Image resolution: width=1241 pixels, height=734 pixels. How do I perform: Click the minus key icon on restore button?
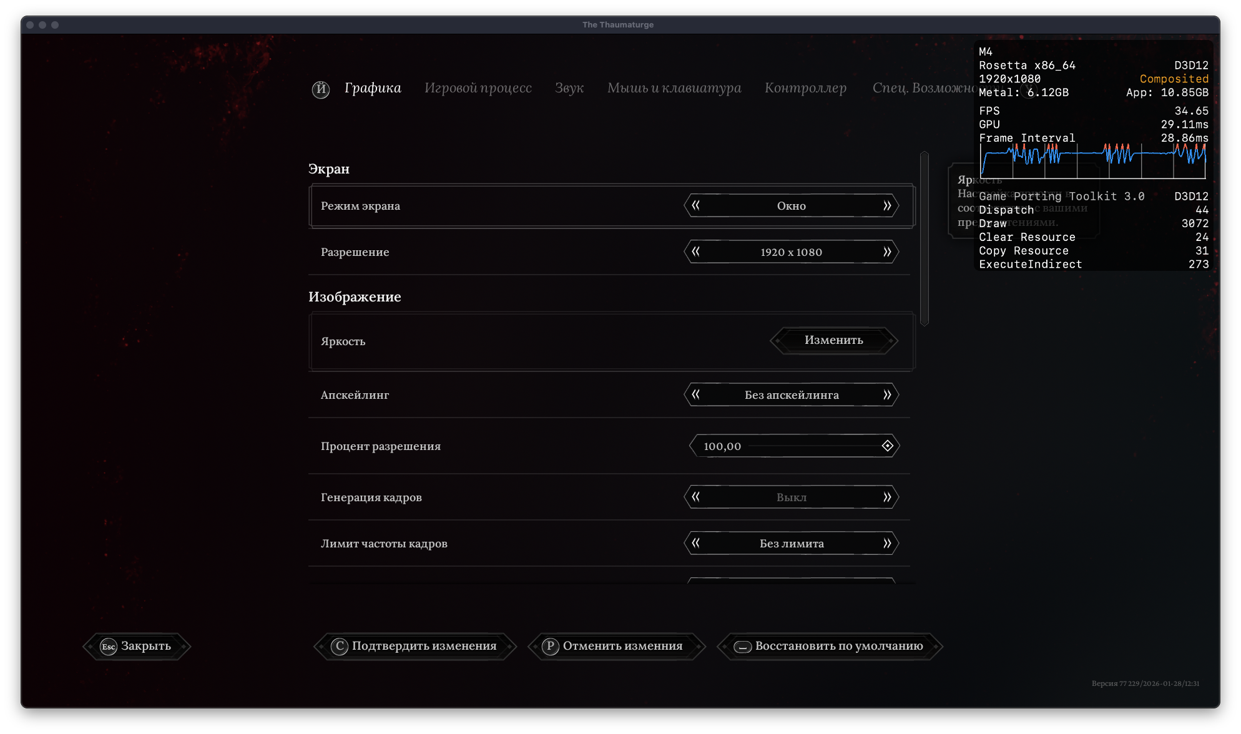[742, 647]
